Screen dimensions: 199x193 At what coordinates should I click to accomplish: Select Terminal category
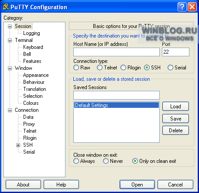pyautogui.click(x=24, y=40)
